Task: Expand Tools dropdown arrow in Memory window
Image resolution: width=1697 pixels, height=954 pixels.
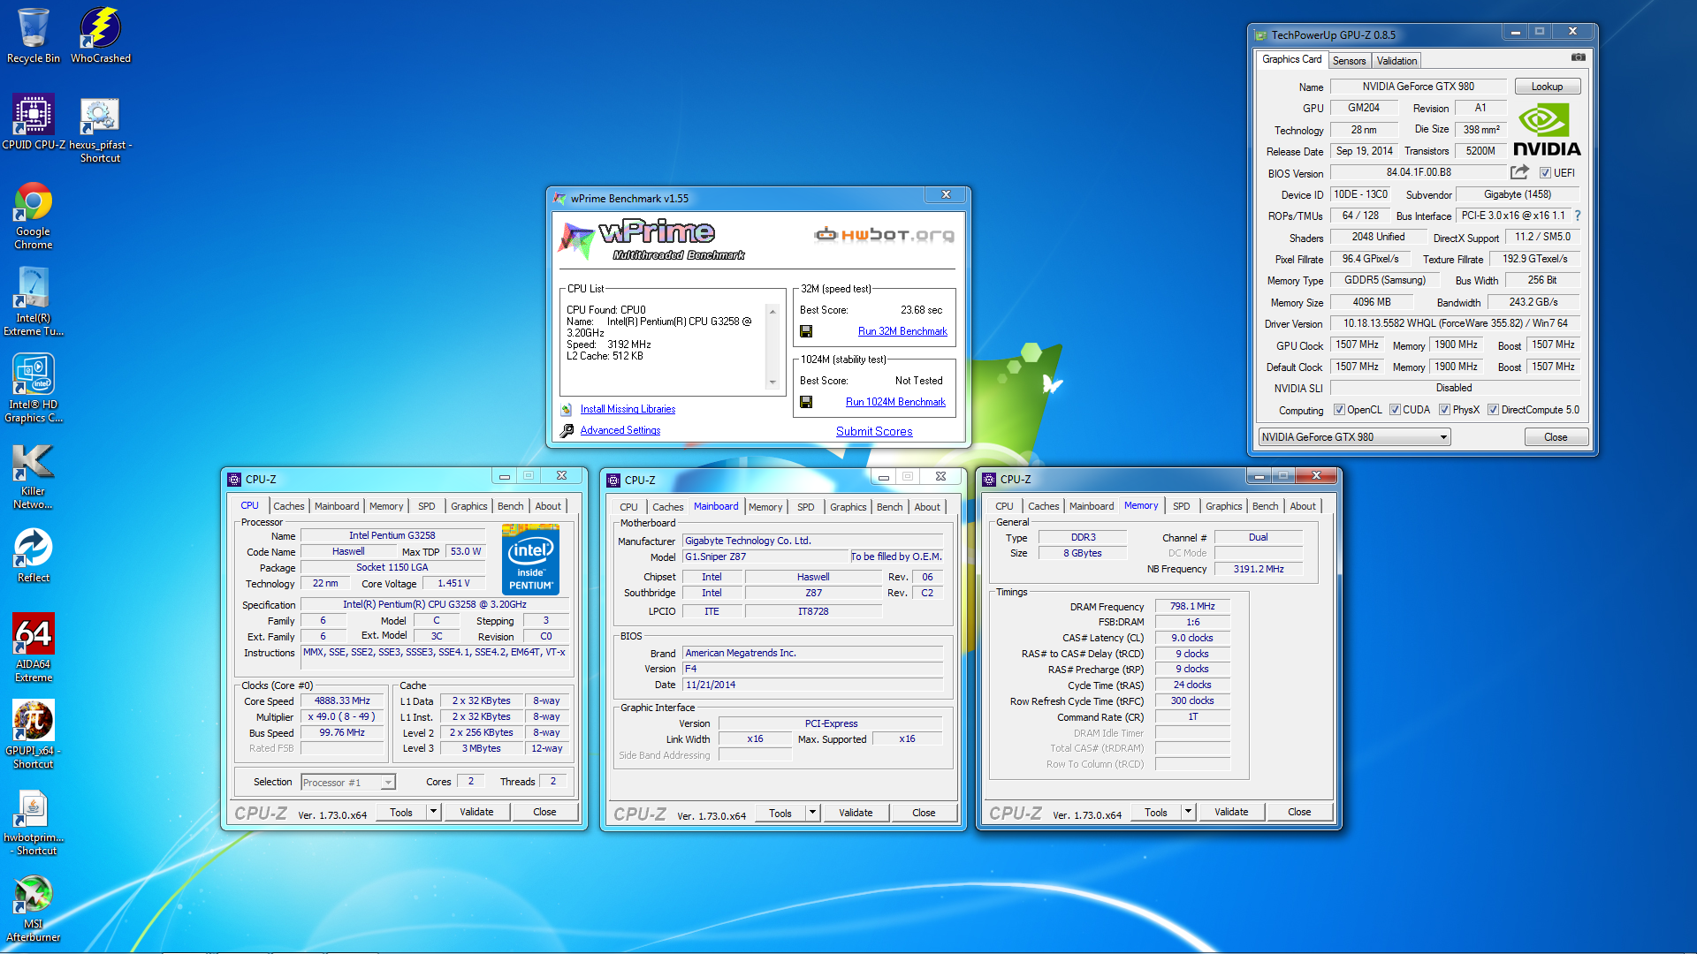Action: point(1188,812)
